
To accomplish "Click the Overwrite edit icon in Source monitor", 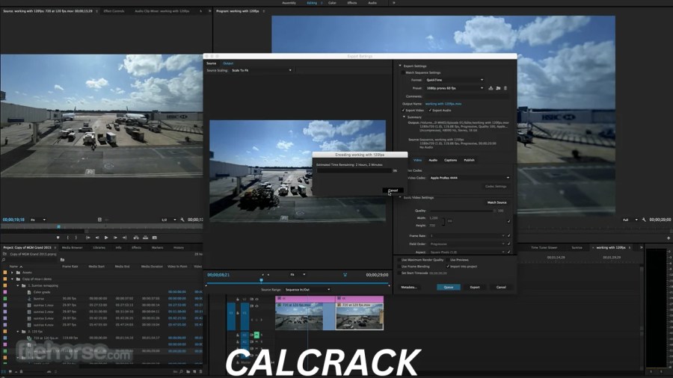I will pos(146,238).
